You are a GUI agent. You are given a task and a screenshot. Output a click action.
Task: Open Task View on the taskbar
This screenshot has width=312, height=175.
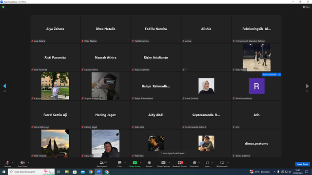click(58, 172)
